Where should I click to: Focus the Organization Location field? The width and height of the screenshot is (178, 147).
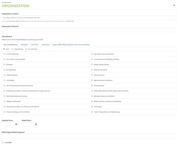pos(89,18)
